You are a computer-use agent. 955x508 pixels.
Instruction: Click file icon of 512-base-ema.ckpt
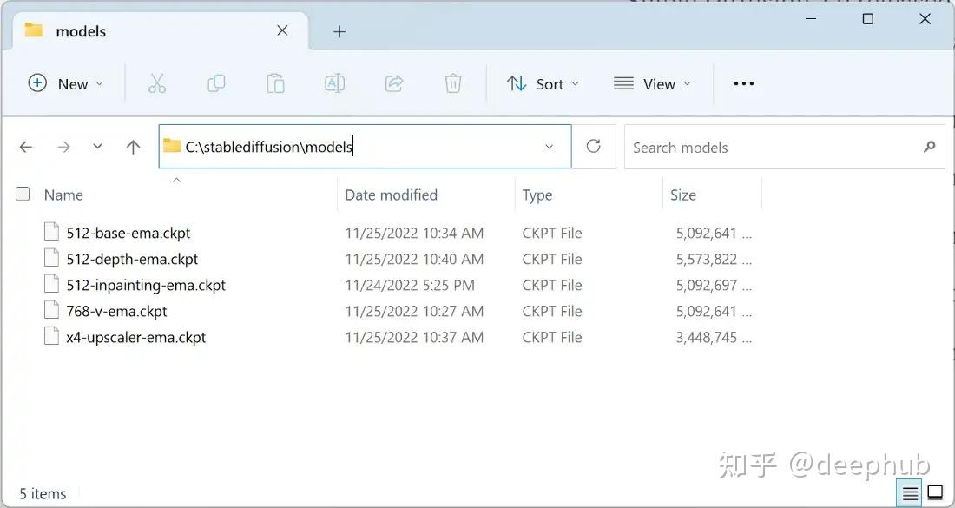pyautogui.click(x=52, y=232)
